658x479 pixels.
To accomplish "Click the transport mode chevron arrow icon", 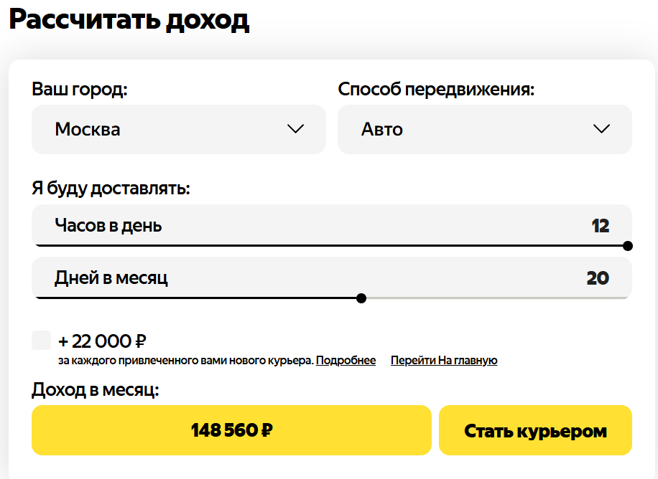I will 602,129.
